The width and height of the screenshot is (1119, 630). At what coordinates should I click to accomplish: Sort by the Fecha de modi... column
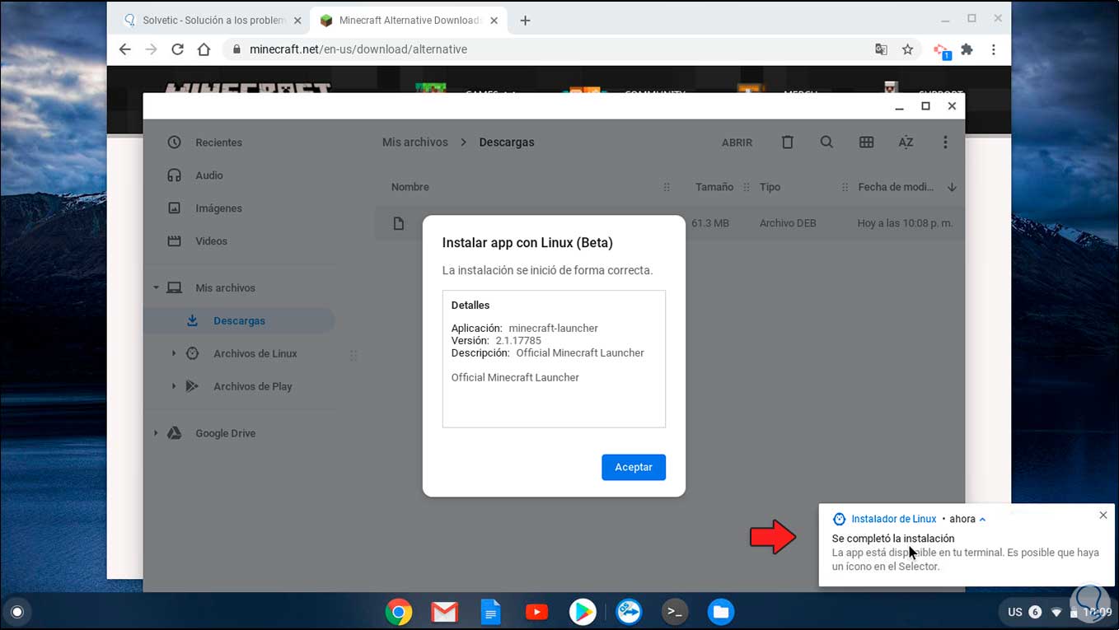click(896, 187)
